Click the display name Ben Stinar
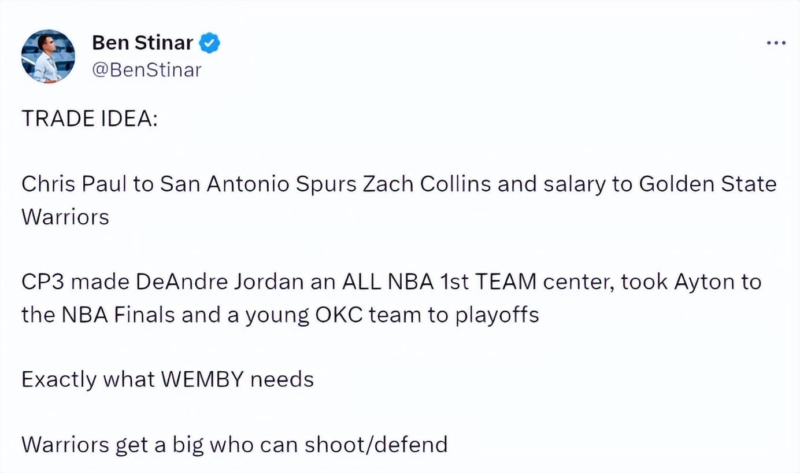This screenshot has height=473, width=800. coord(142,43)
